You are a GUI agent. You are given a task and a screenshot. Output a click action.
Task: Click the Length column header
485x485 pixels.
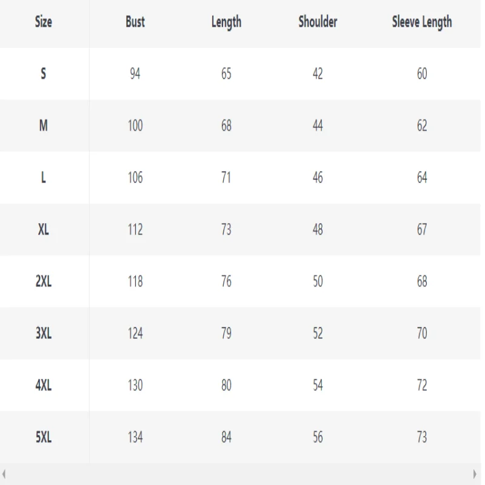(226, 22)
